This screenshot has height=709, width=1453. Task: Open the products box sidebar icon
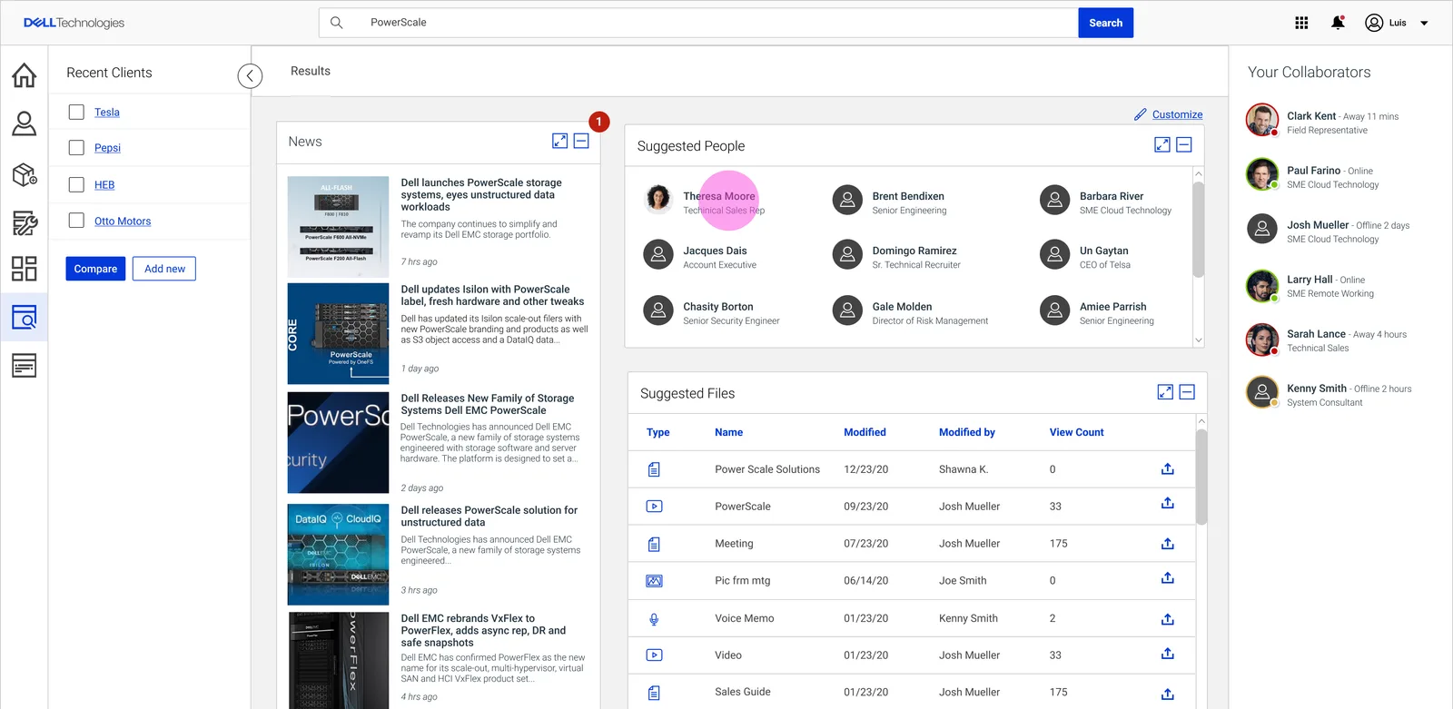click(25, 174)
